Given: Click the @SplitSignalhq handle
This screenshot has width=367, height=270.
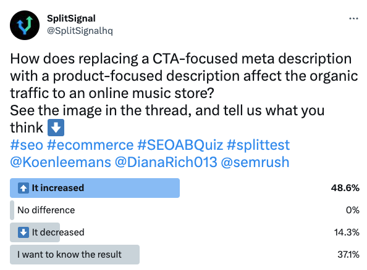Looking at the screenshot, I should [x=80, y=31].
